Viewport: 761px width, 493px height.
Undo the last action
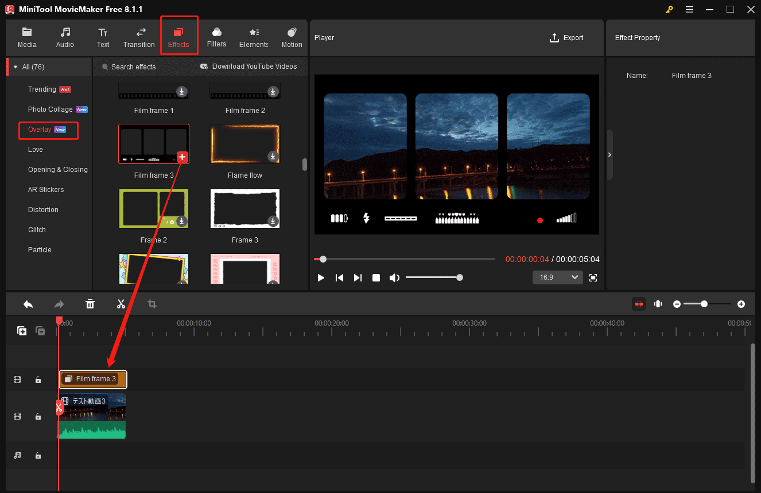[x=28, y=304]
